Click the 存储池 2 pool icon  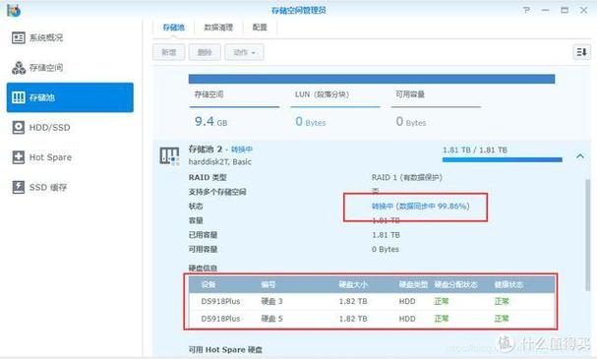(169, 156)
